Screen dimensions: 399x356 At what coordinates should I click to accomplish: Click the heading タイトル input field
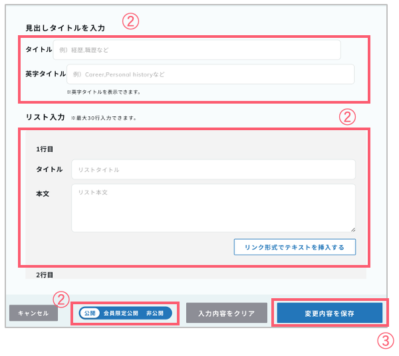197,50
